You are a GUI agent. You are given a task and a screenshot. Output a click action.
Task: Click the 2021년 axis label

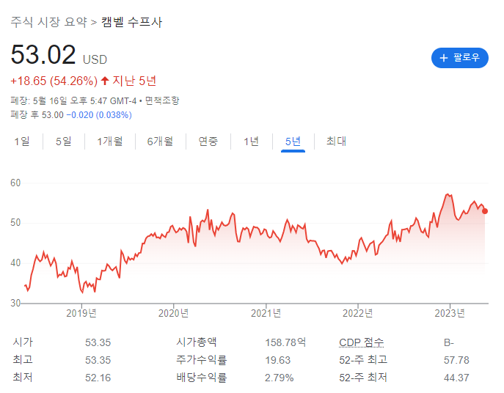click(266, 313)
